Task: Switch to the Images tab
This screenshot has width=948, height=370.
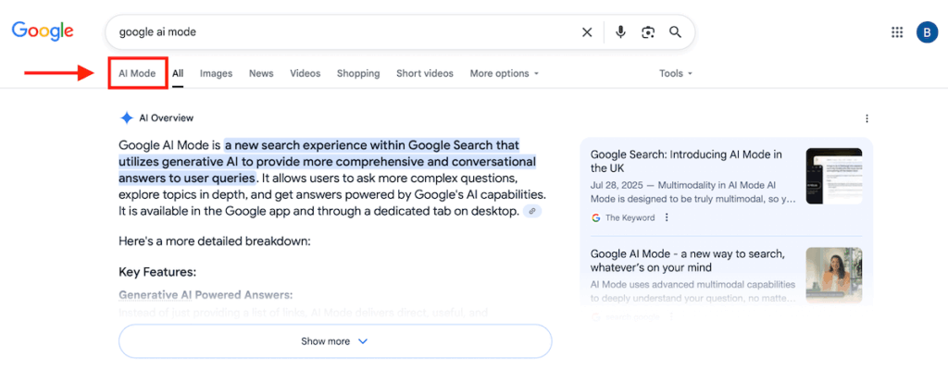Action: pos(217,73)
